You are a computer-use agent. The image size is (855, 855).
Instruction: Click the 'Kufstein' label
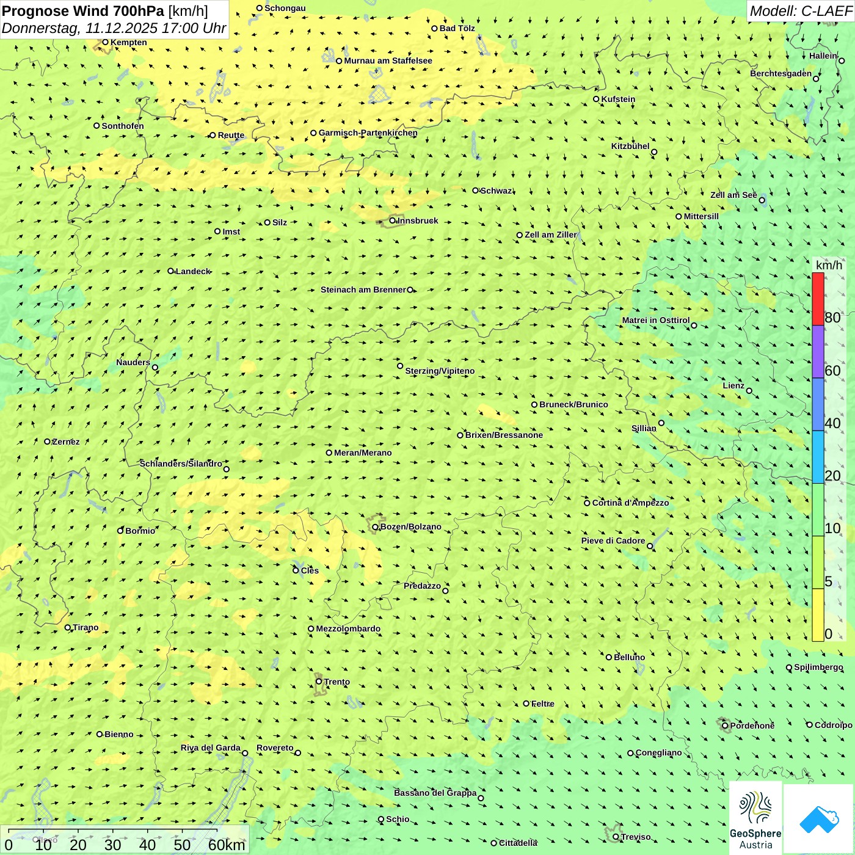click(618, 99)
